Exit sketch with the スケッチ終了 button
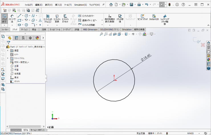 pos(4,19)
